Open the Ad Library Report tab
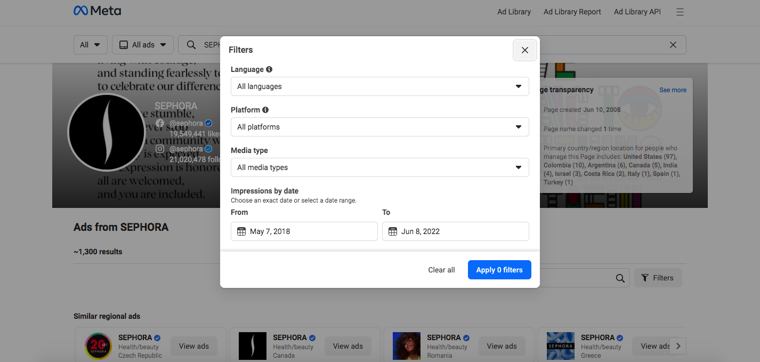This screenshot has height=362, width=760. 572,12
